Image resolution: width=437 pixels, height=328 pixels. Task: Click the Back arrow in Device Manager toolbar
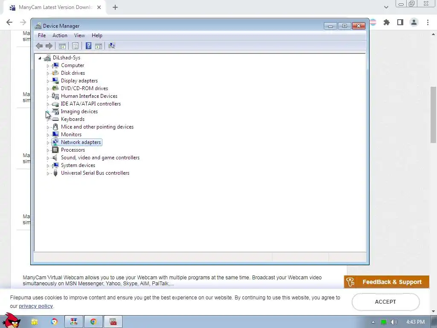pyautogui.click(x=39, y=46)
